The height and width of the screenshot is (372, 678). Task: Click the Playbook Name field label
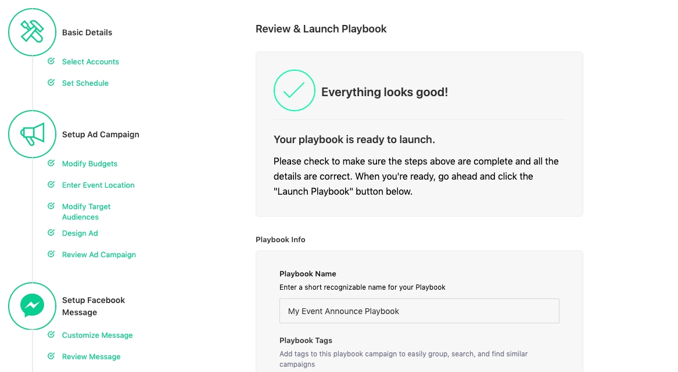[308, 273]
